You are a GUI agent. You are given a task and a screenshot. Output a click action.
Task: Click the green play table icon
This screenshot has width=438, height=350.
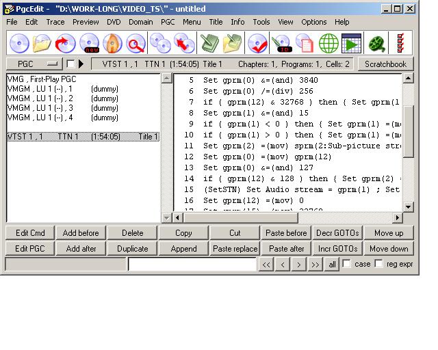(x=351, y=43)
